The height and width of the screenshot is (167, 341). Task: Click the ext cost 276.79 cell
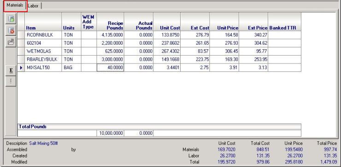pyautogui.click(x=195, y=35)
